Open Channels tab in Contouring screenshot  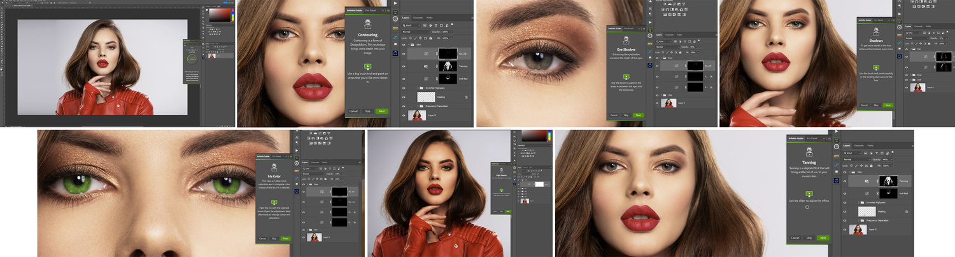(418, 18)
